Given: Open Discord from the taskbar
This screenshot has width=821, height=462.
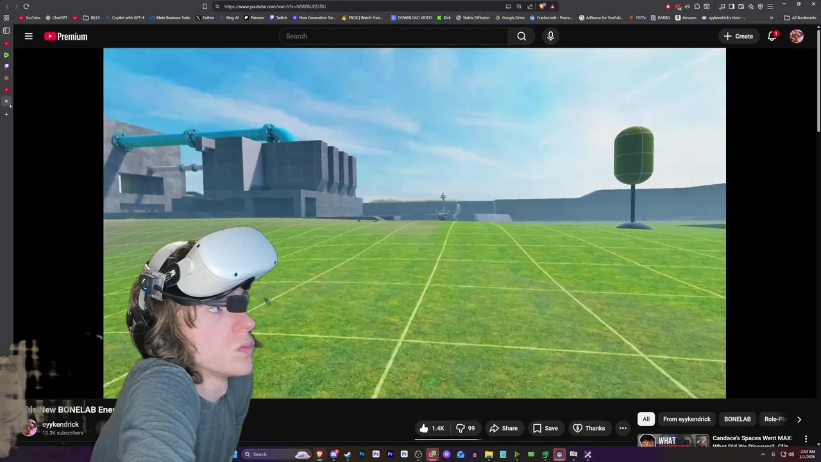Looking at the screenshot, I should point(334,454).
